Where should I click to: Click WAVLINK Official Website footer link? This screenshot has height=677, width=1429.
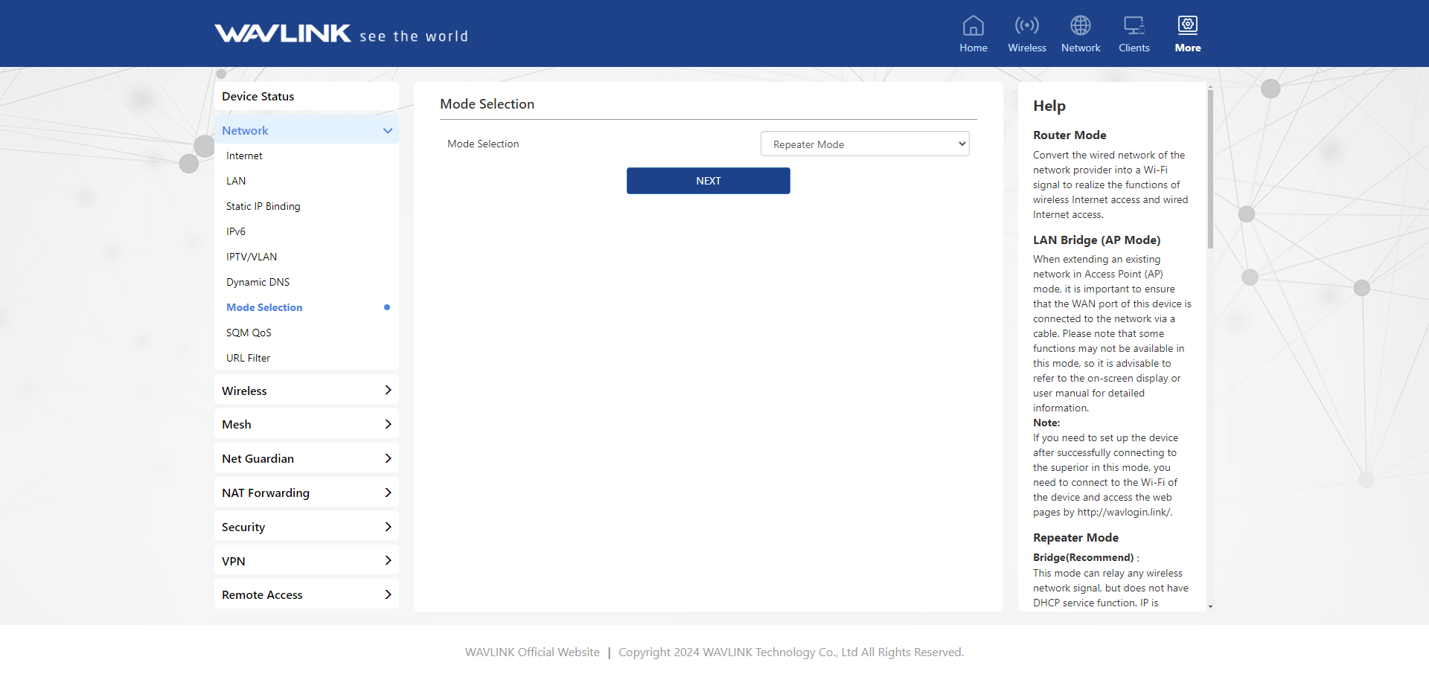tap(531, 652)
